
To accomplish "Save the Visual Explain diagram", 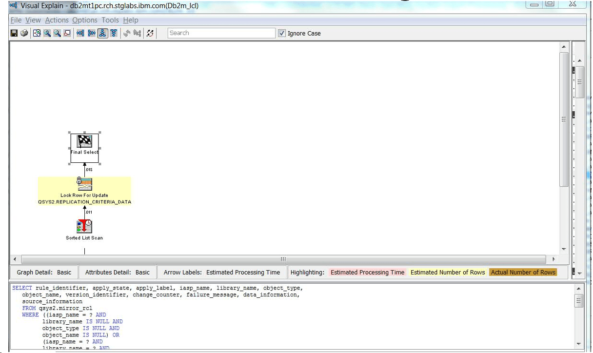I will 14,33.
